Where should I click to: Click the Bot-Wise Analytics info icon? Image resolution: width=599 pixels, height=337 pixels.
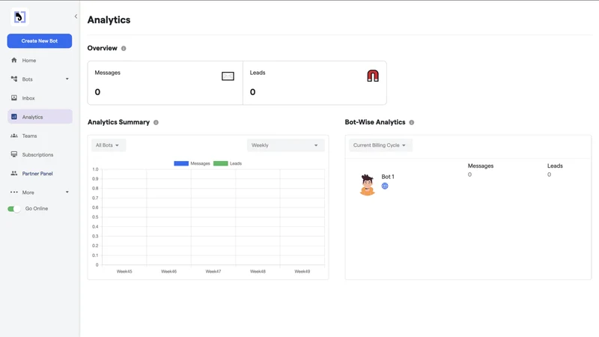pos(411,122)
